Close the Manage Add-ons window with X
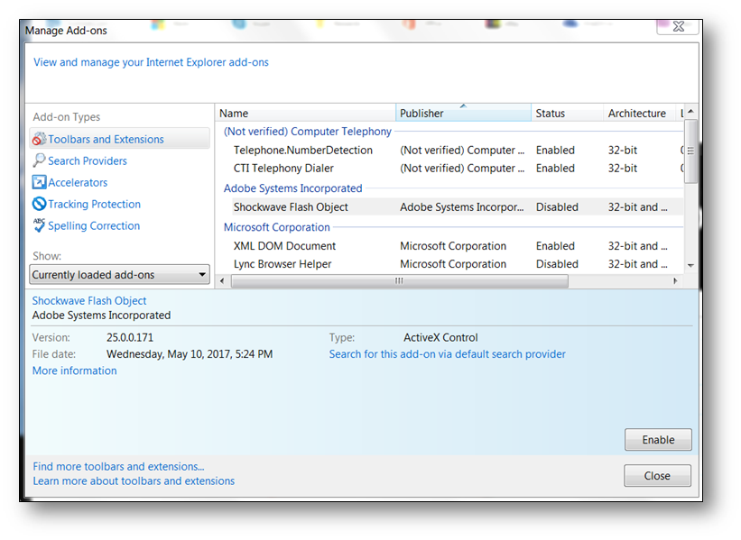 click(x=678, y=26)
